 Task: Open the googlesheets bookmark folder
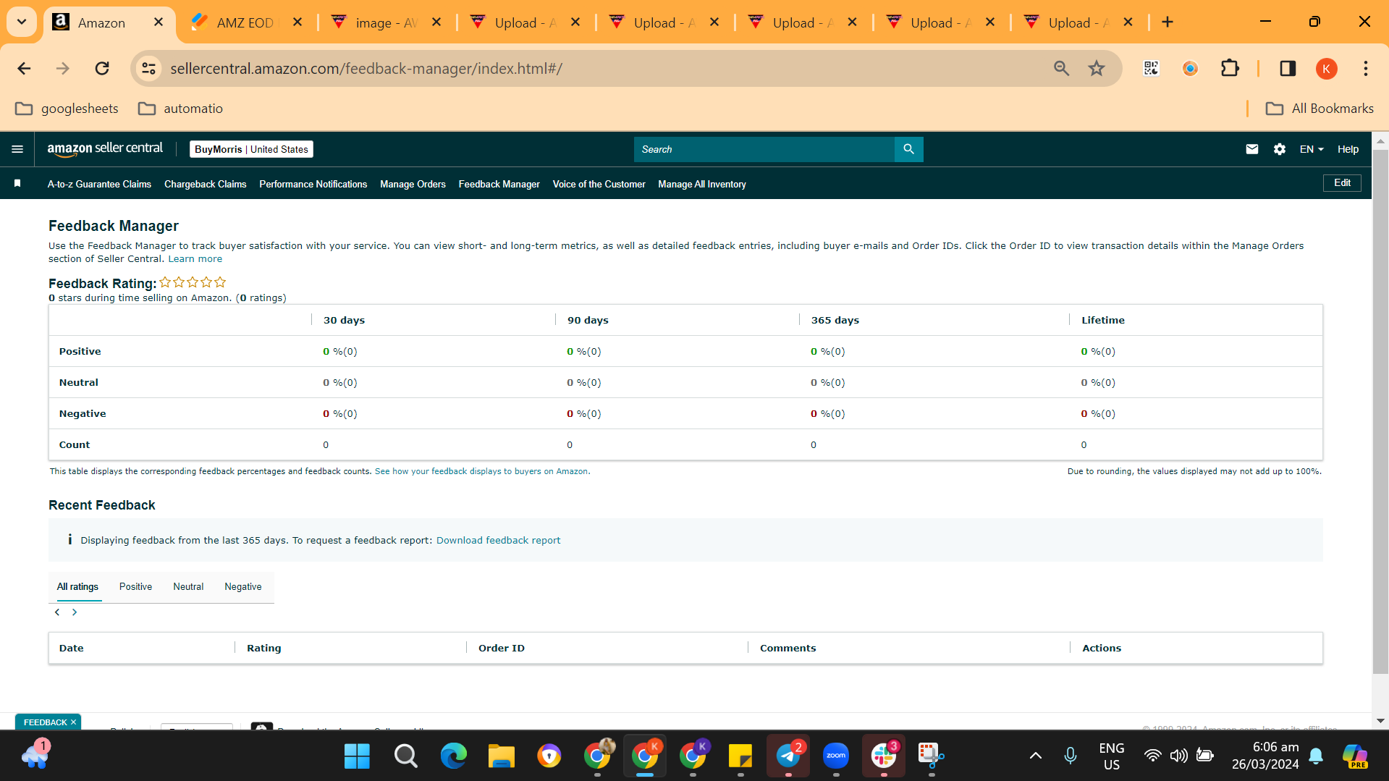pos(67,109)
